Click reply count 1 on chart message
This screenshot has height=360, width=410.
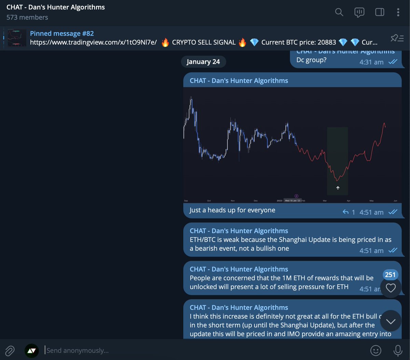click(x=353, y=212)
